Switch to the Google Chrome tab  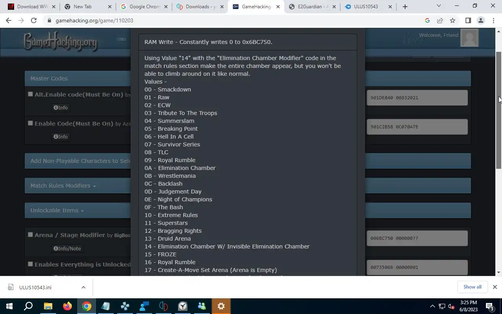pyautogui.click(x=144, y=7)
